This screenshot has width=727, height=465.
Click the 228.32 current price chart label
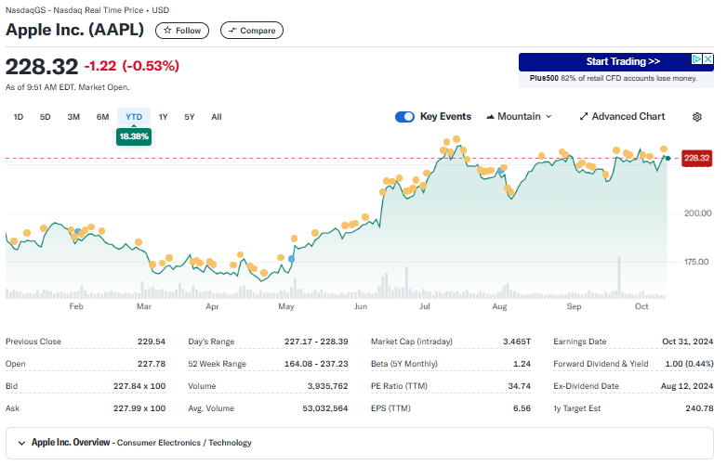[x=696, y=158]
